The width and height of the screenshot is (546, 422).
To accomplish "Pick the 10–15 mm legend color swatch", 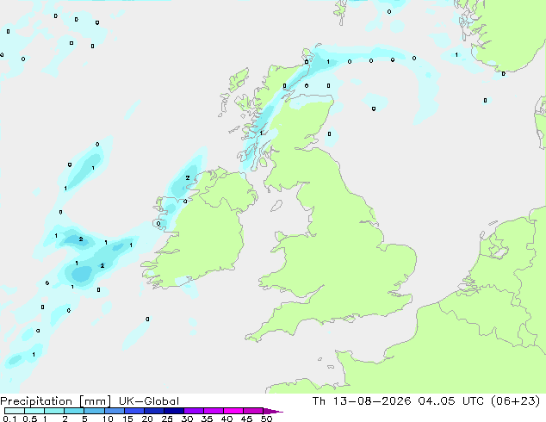I will coord(114,411).
